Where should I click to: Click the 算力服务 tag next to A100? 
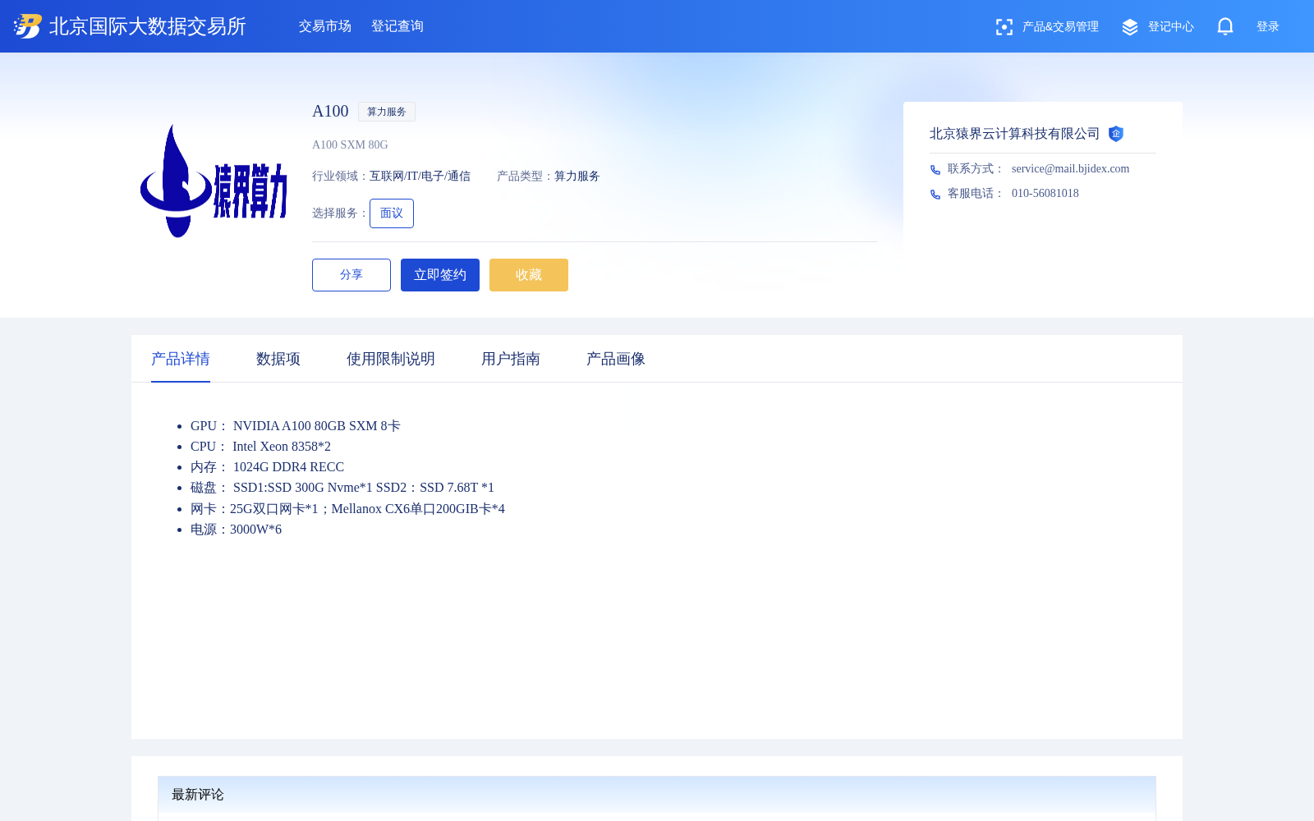point(387,112)
